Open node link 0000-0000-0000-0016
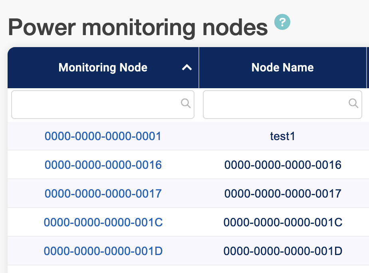This screenshot has width=369, height=273. click(x=103, y=165)
